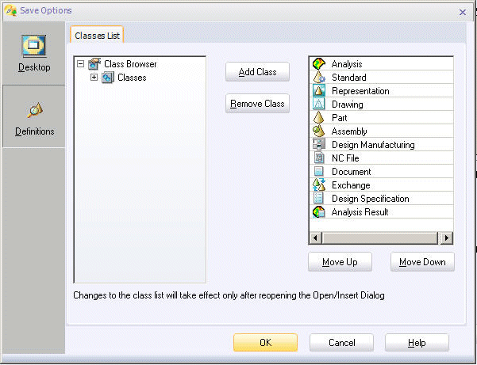The width and height of the screenshot is (477, 365).
Task: Click the Design Specification class icon
Action: click(x=319, y=199)
